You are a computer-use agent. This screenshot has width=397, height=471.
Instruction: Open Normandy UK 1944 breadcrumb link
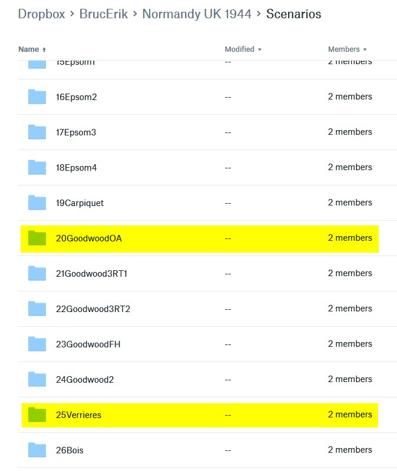(197, 14)
